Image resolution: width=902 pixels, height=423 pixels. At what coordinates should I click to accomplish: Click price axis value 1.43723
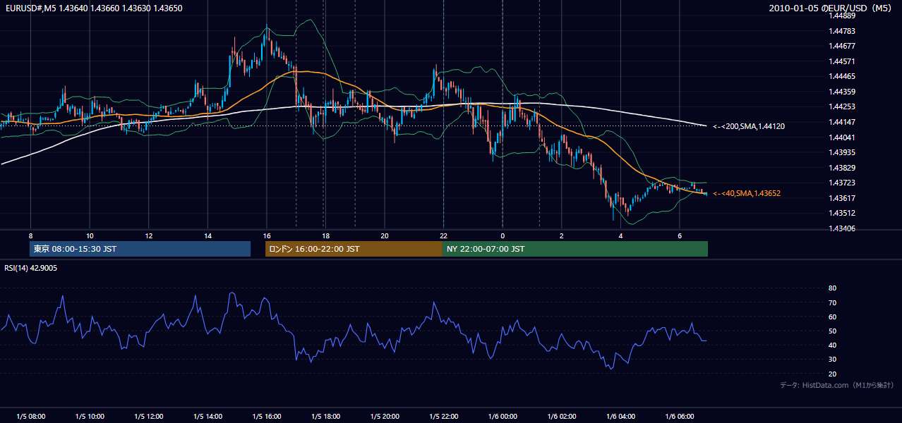point(842,183)
